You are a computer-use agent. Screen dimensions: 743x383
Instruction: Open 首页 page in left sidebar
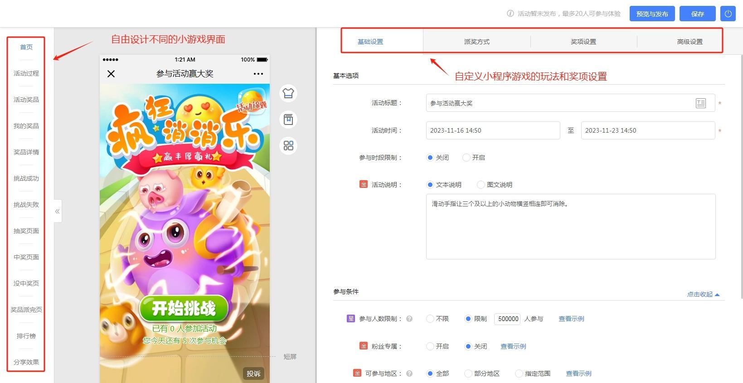[x=26, y=47]
